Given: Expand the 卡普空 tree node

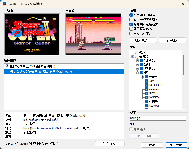Looking at the screenshot, I should (x=142, y=77).
